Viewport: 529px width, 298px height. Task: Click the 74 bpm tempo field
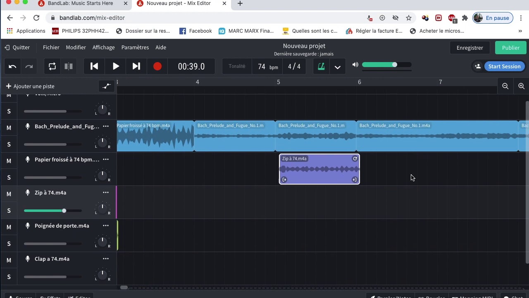coord(267,67)
